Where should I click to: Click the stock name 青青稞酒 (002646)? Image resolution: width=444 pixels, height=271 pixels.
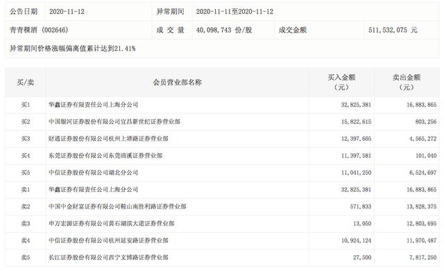click(39, 30)
